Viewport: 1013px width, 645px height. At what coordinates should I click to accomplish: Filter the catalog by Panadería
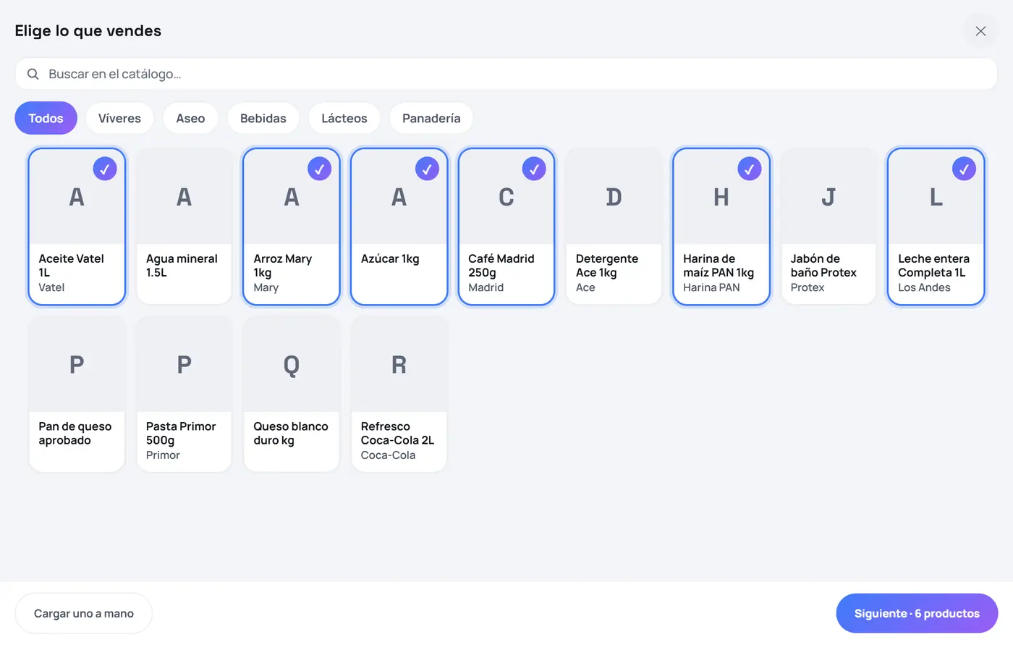[431, 118]
